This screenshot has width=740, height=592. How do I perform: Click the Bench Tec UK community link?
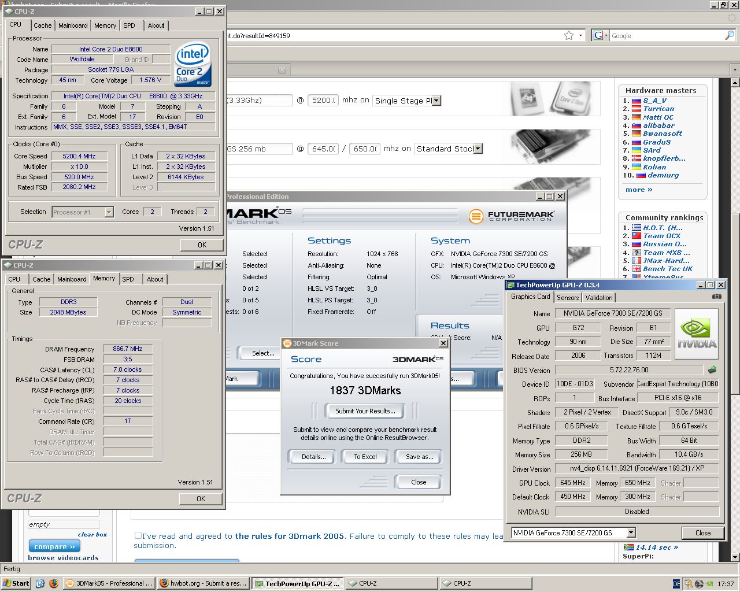(668, 269)
